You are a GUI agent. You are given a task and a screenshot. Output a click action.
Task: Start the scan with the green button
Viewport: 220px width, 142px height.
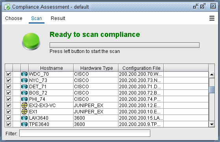tap(31, 41)
